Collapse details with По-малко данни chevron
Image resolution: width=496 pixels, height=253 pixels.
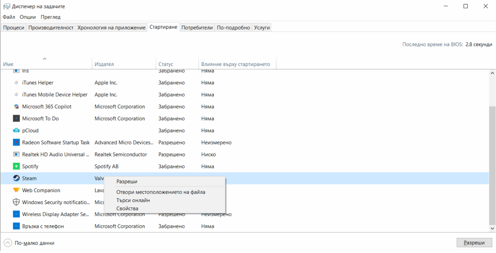[8, 243]
